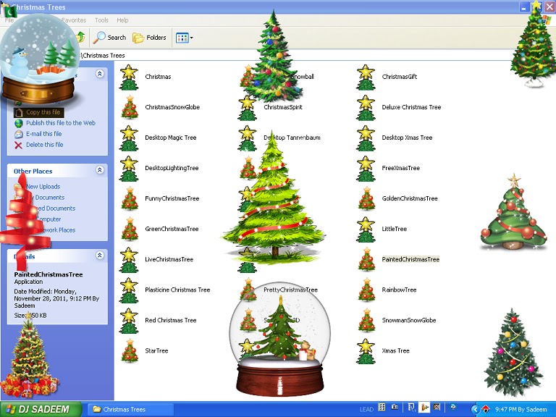The height and width of the screenshot is (417, 556).
Task: Select the ChristmasSnowGlobe file icon
Action: coord(130,107)
